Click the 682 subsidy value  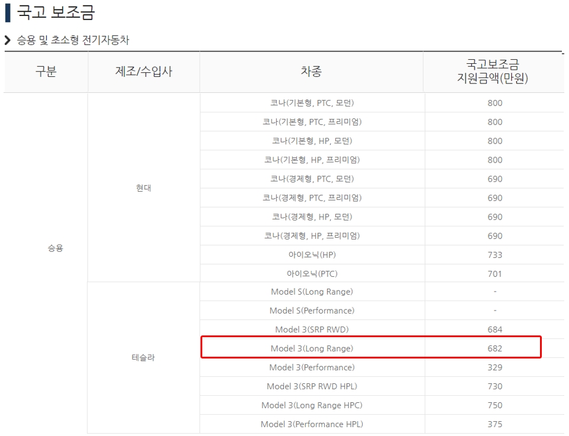click(495, 348)
